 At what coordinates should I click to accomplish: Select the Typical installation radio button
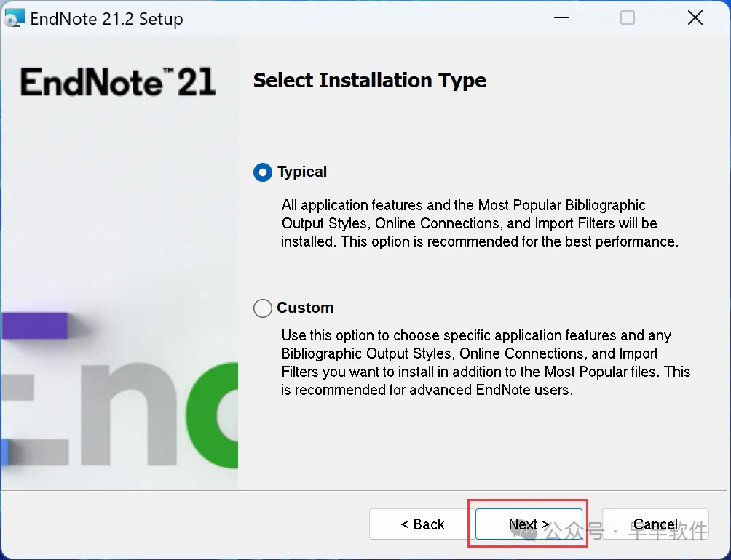[x=262, y=172]
